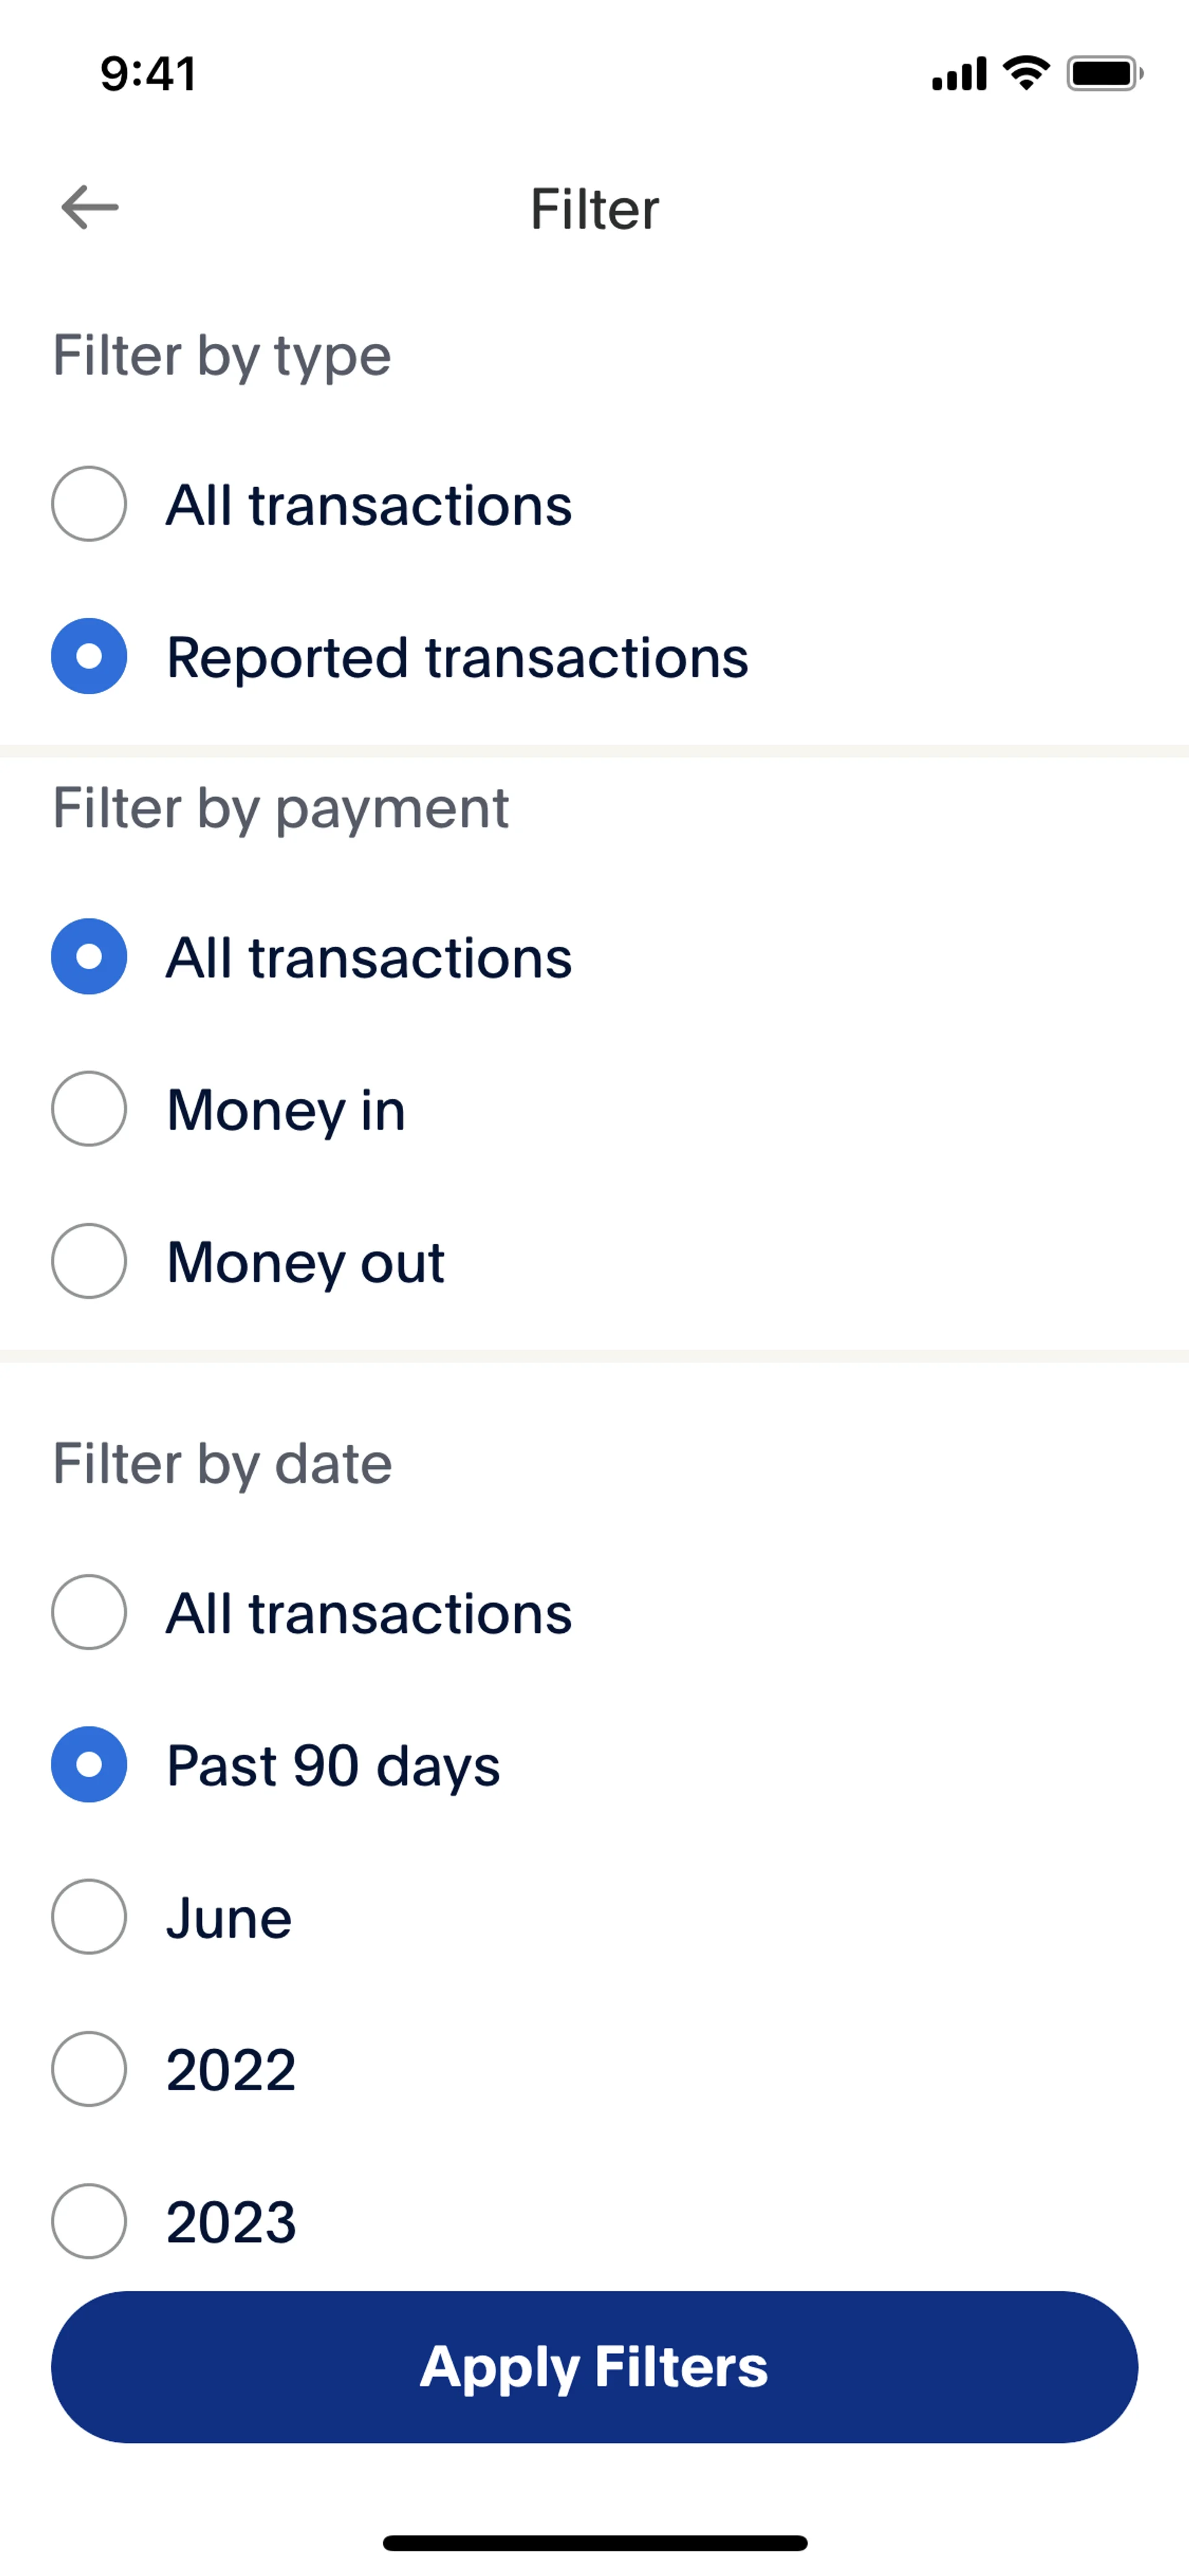The width and height of the screenshot is (1189, 2576).
Task: Tap the battery status icon
Action: point(1104,73)
